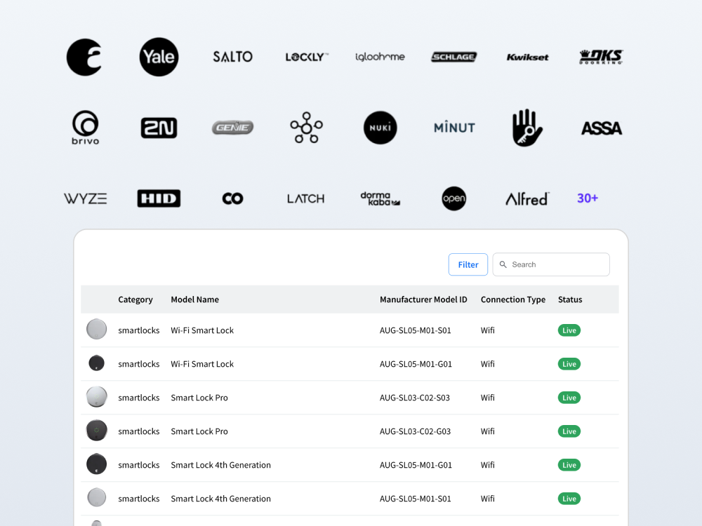Click the 2N brand logo
Screen dimensions: 702x526
[159, 128]
